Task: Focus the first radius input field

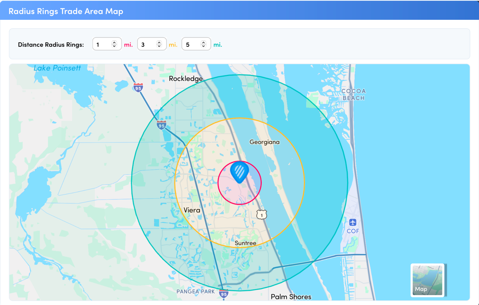Action: 102,44
